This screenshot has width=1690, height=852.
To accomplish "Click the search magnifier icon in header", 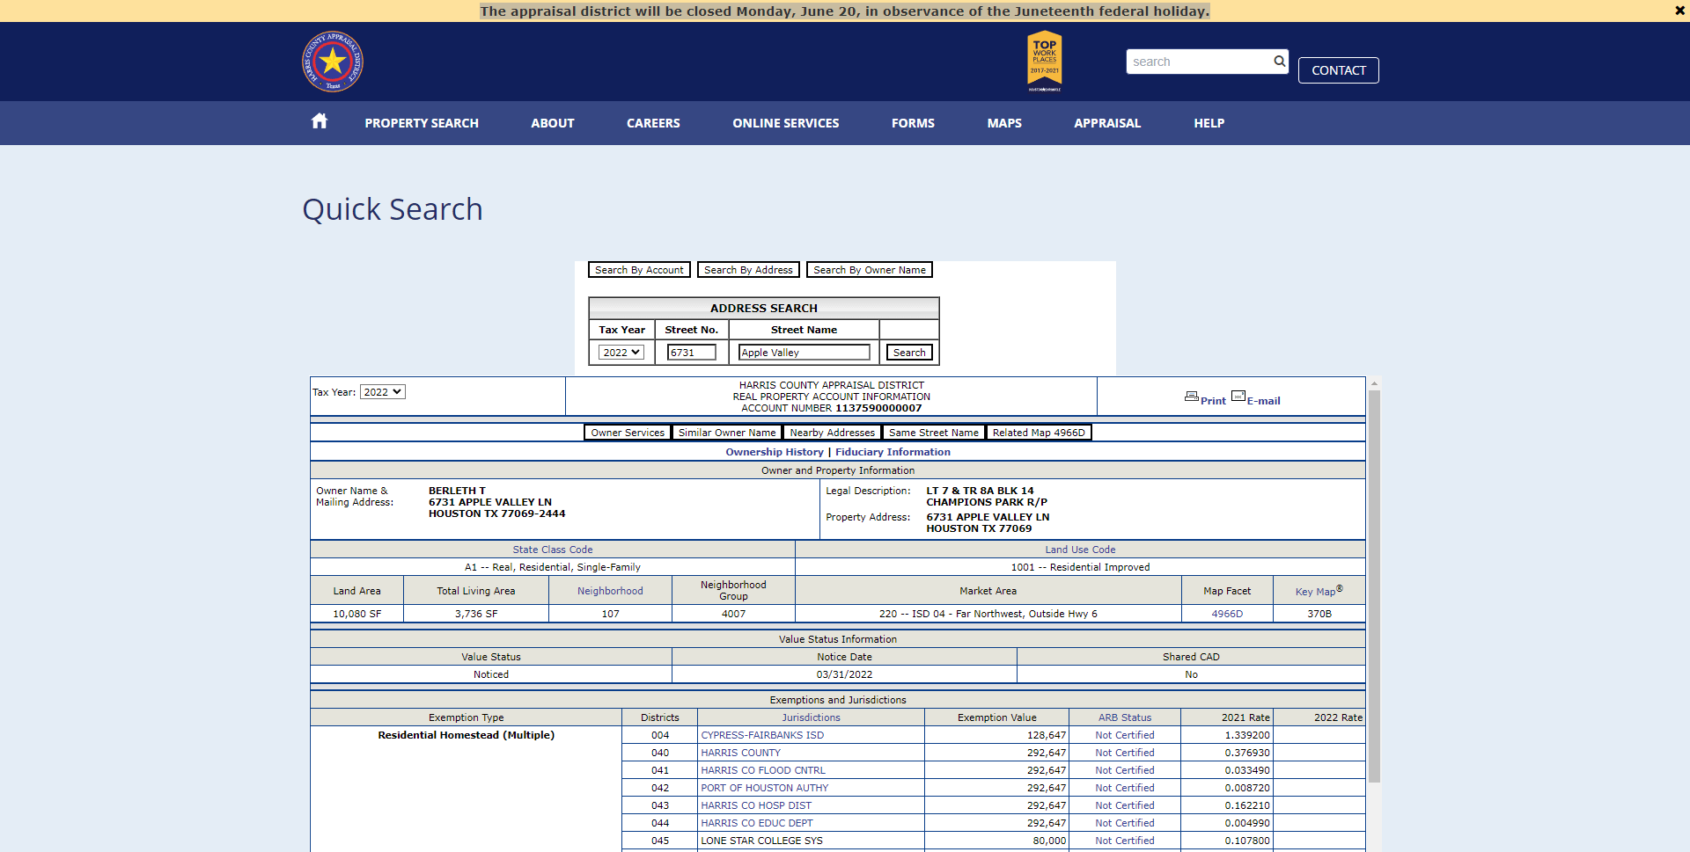I will point(1279,61).
